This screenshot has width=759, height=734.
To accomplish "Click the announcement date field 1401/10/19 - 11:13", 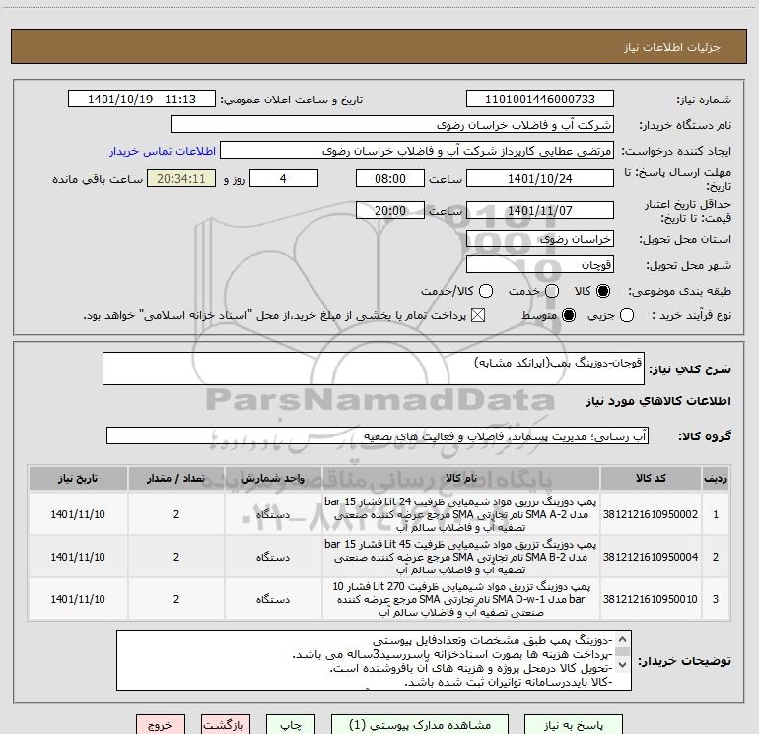I will point(142,99).
